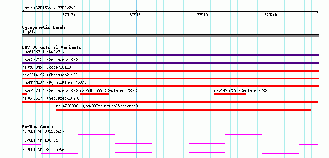Image resolution: width=329 pixels, height=158 pixels.
Task: Open the MIPOL1|NM_138731 transcript label
Action: (x=40, y=141)
